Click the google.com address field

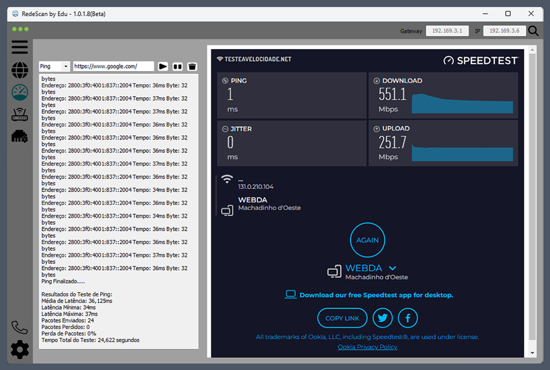(113, 66)
